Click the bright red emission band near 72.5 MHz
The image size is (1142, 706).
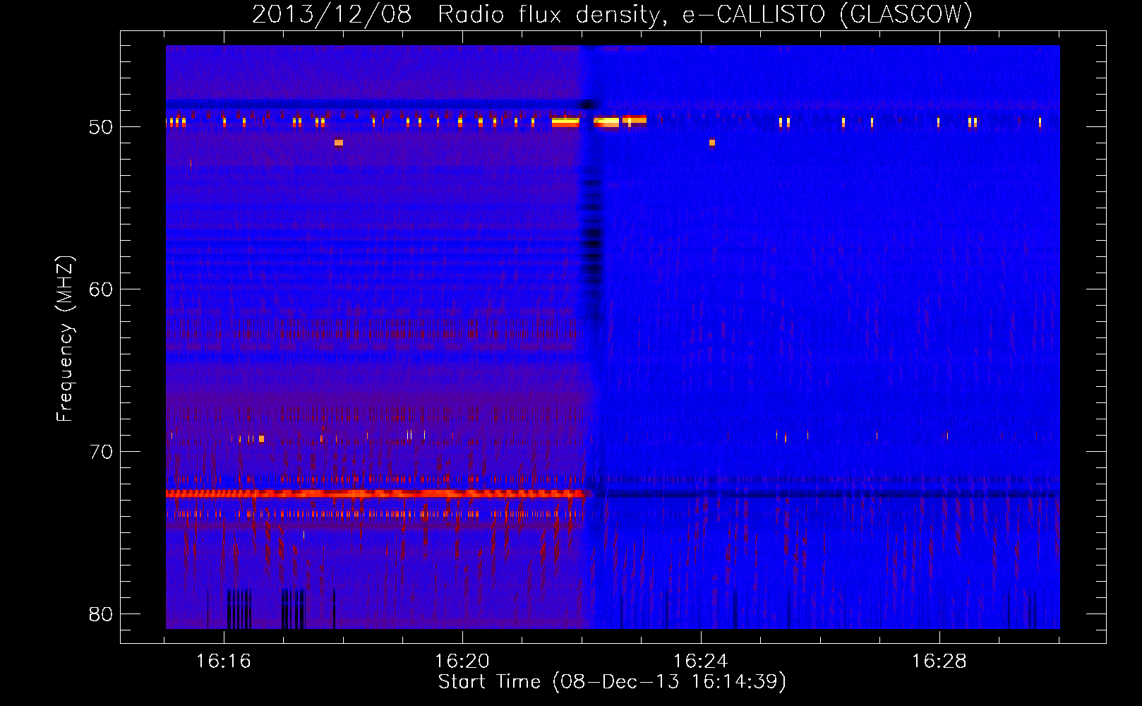(x=375, y=493)
